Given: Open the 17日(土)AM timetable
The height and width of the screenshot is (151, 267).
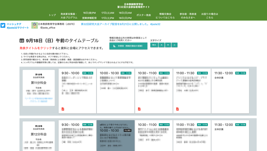Looking at the screenshot, I should [x=108, y=13].
